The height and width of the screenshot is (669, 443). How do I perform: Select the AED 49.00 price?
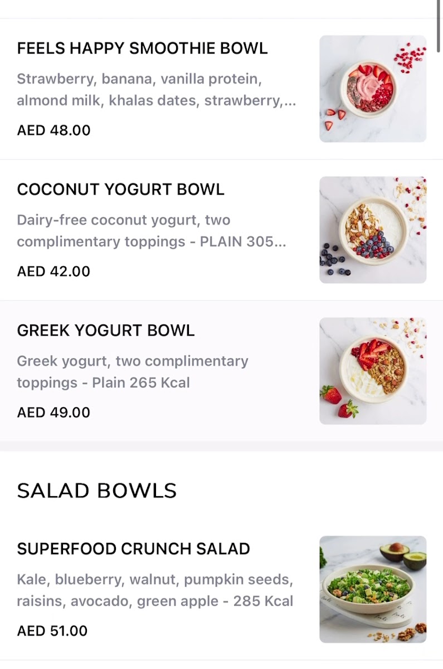tap(53, 413)
